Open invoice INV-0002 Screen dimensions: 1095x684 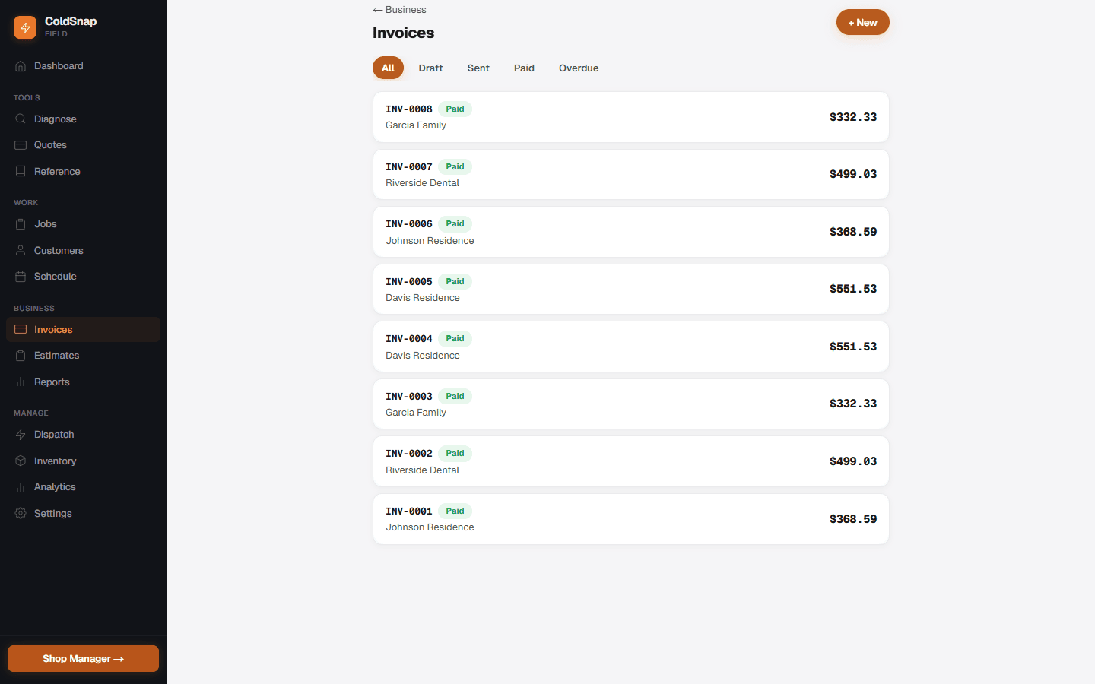click(631, 461)
